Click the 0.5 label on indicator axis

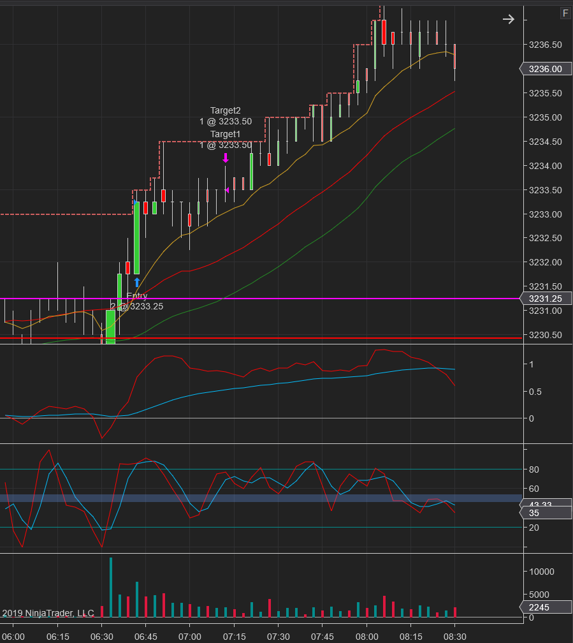(535, 392)
